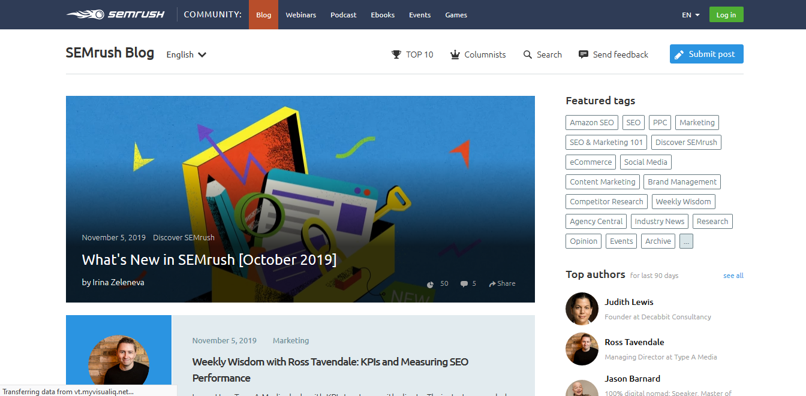
Task: Click the Columnists crown icon
Action: [454, 54]
